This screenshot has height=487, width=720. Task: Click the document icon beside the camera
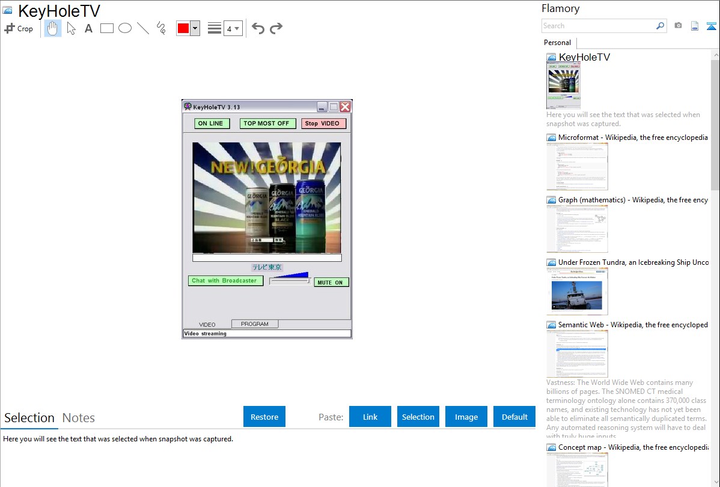click(695, 26)
